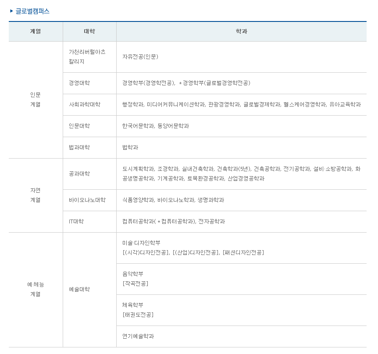Select the 공과대학 college cell
The width and height of the screenshot is (378, 354).
tap(79, 173)
